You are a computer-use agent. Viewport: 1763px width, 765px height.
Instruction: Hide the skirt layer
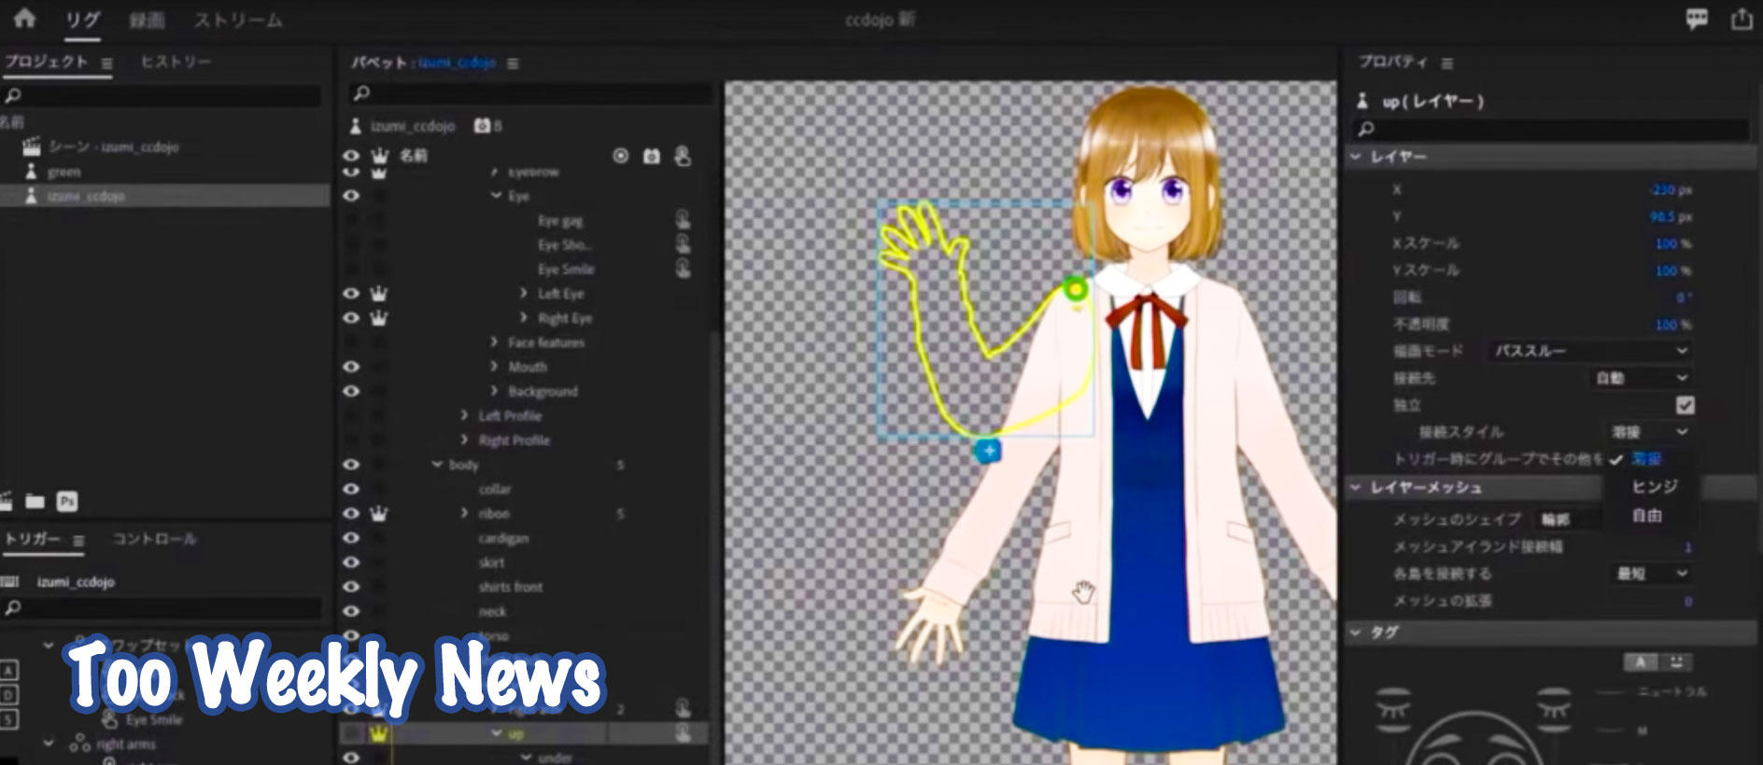coord(351,563)
